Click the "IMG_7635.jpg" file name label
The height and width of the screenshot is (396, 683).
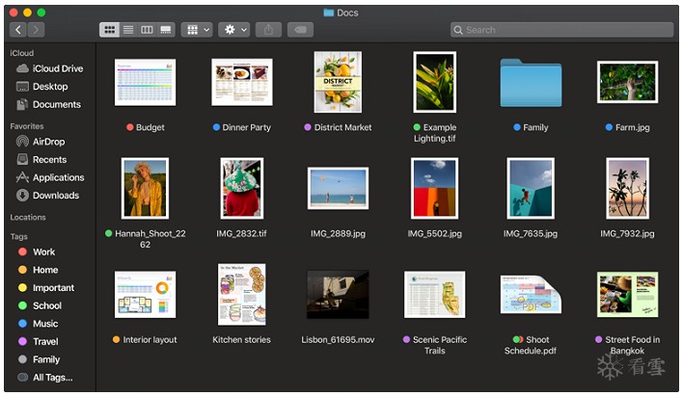click(531, 234)
